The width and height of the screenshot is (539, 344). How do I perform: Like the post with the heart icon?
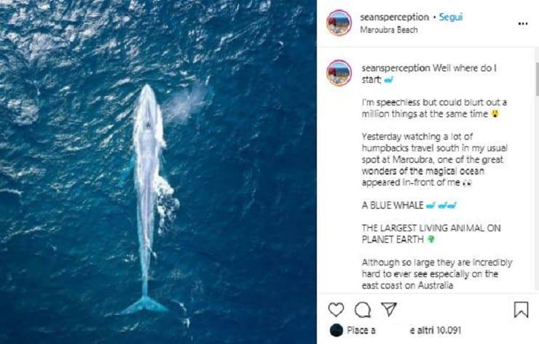point(336,310)
